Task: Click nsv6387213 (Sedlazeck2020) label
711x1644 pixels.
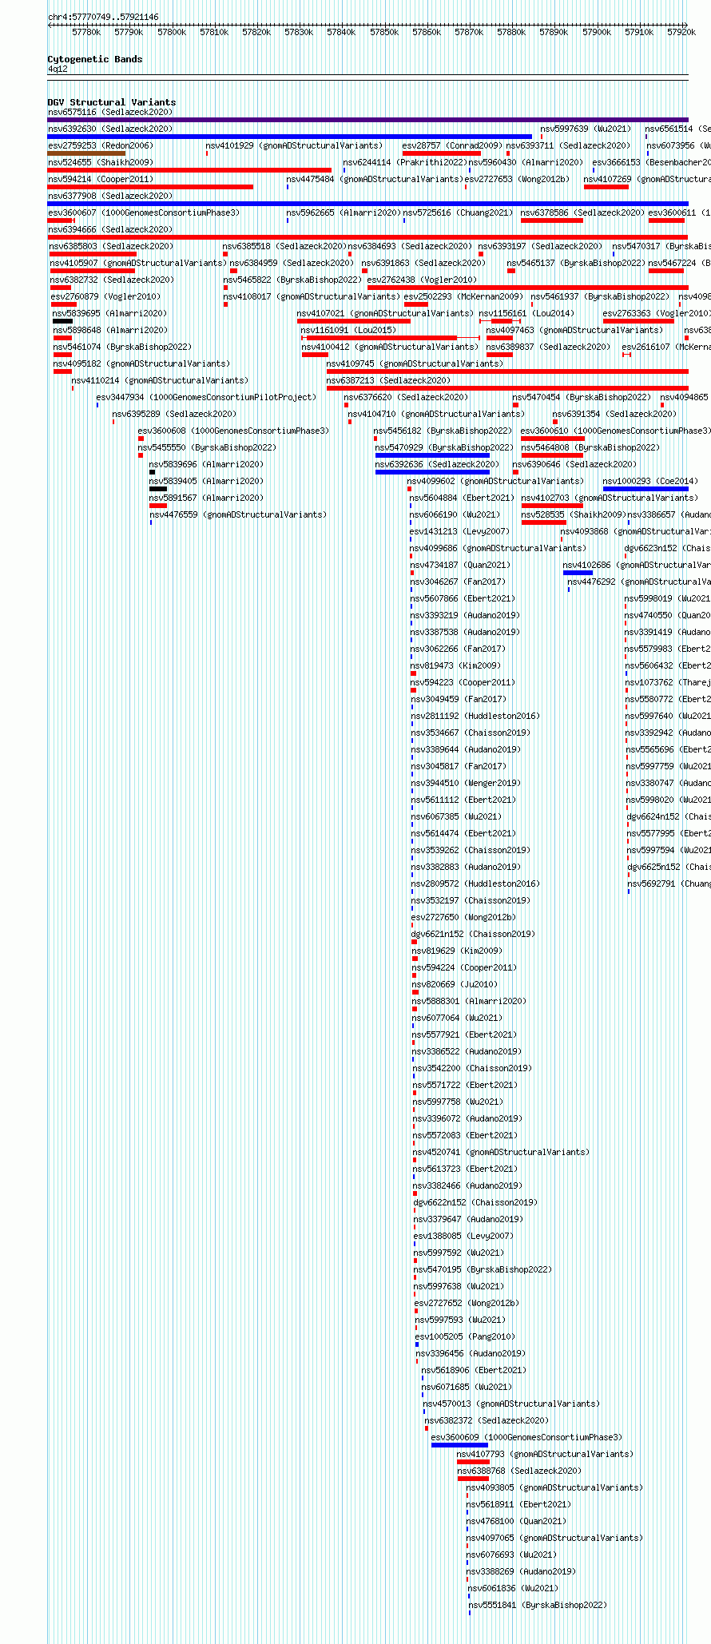Action: click(x=387, y=381)
